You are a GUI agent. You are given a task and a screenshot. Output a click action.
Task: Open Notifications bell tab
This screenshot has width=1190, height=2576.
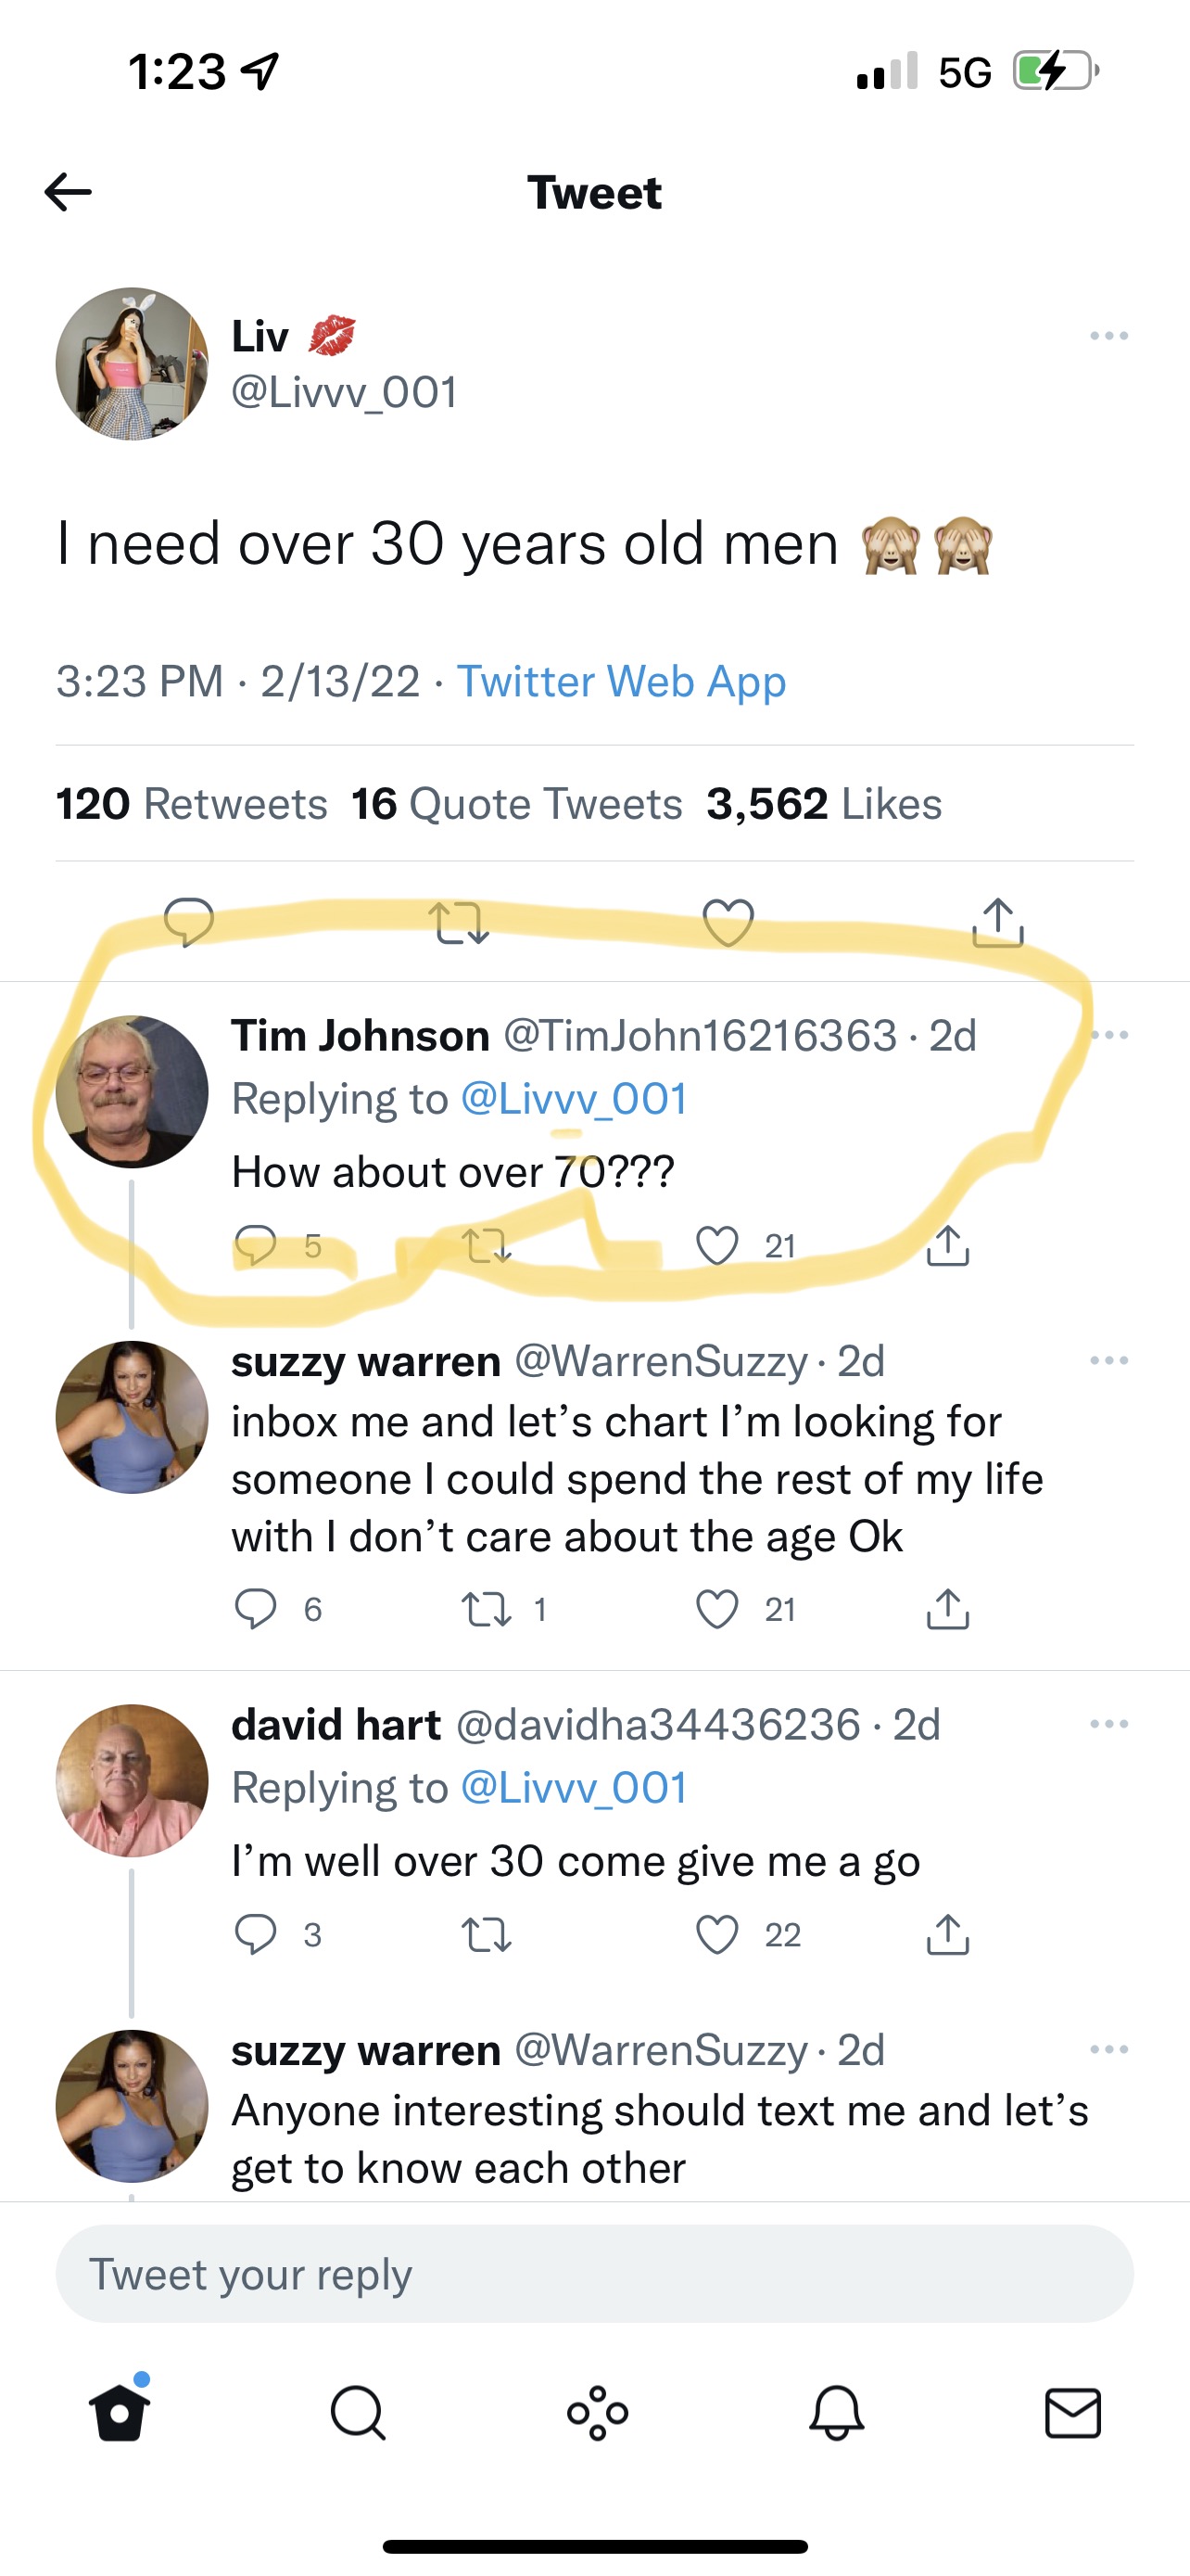click(x=836, y=2413)
